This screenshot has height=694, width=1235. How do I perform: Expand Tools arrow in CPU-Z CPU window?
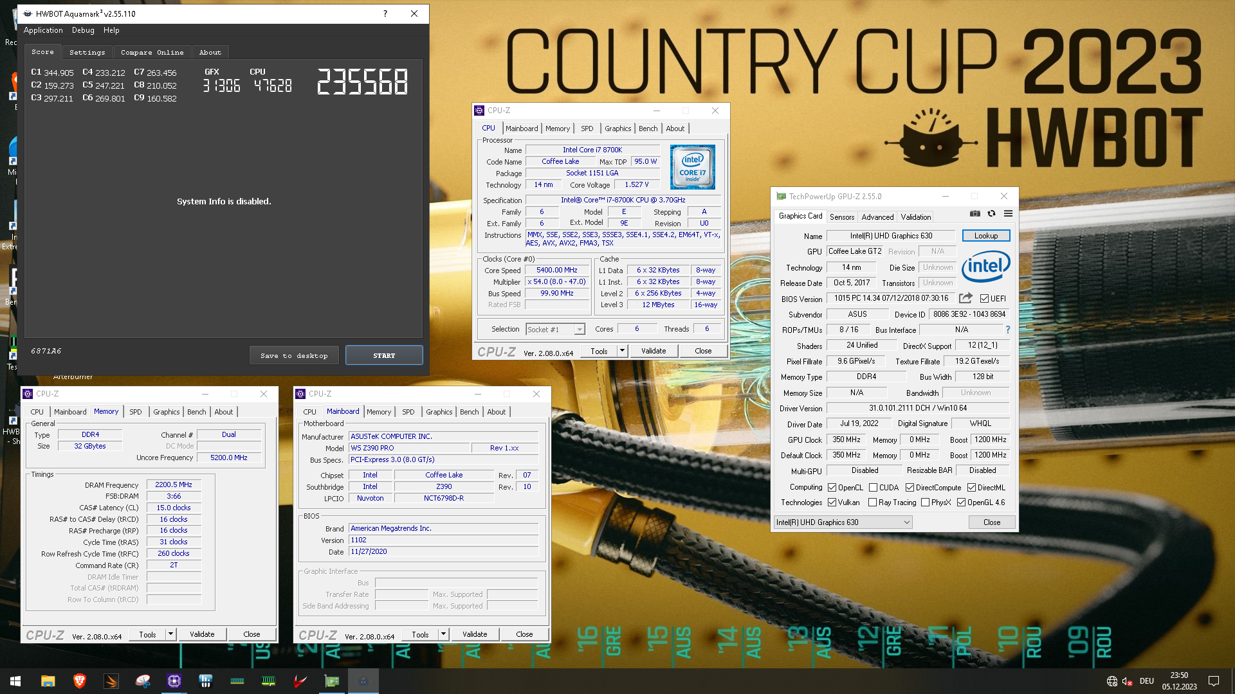(x=622, y=351)
